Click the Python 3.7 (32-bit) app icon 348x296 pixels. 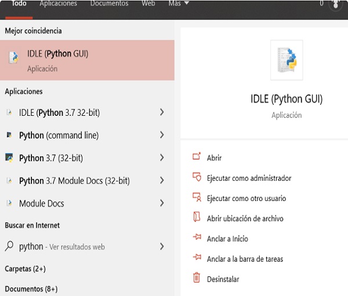click(x=9, y=158)
